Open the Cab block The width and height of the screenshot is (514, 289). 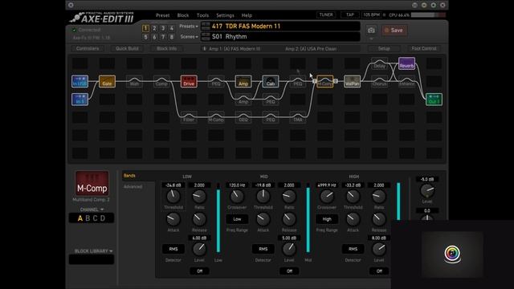pyautogui.click(x=271, y=81)
